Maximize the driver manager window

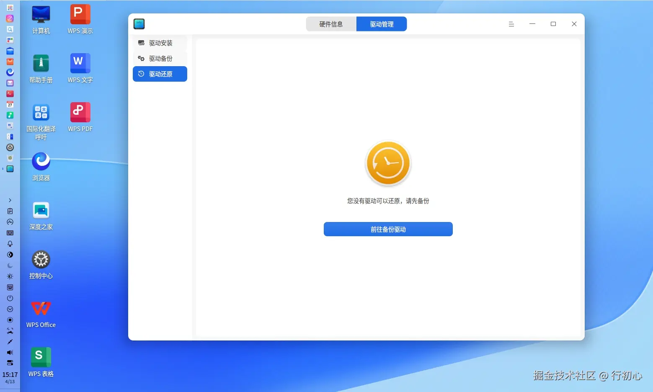tap(553, 24)
